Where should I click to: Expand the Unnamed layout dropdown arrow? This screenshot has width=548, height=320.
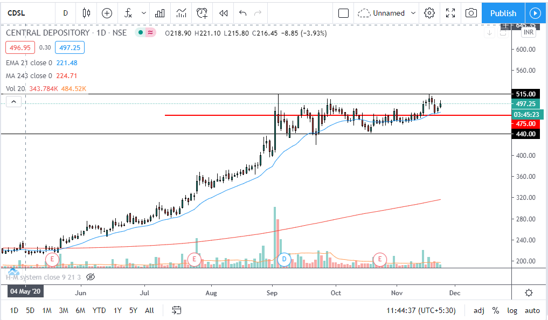tap(413, 13)
